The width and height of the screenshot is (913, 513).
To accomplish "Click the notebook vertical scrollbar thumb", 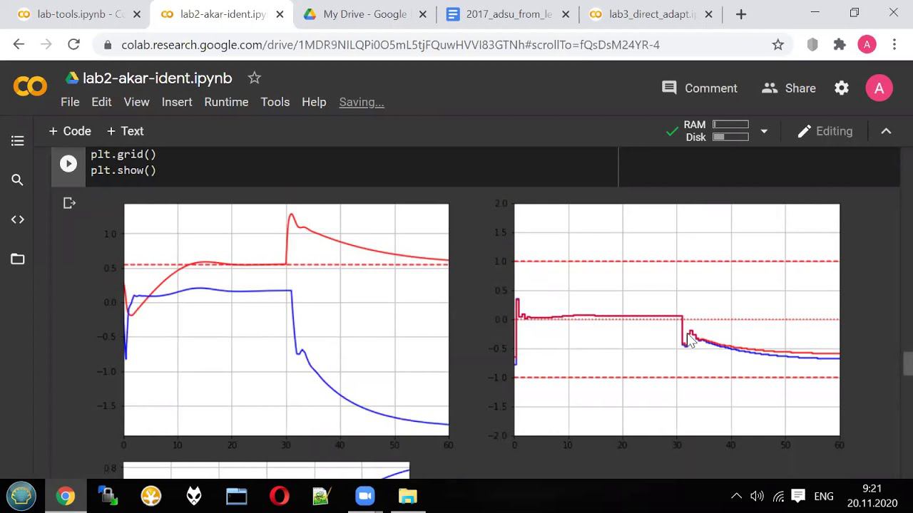I will point(907,363).
